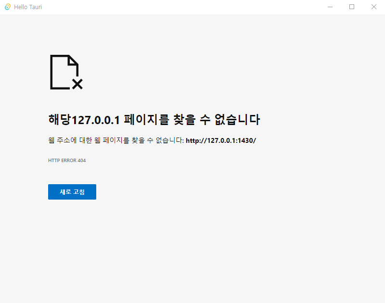
Task: Click the http://127.0.0.1:1430/ URL text
Action: [x=221, y=140]
